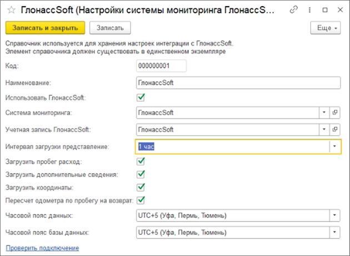The height and width of the screenshot is (256, 350).
Task: Close the ГлонассSoft settings window
Action: pyautogui.click(x=340, y=10)
